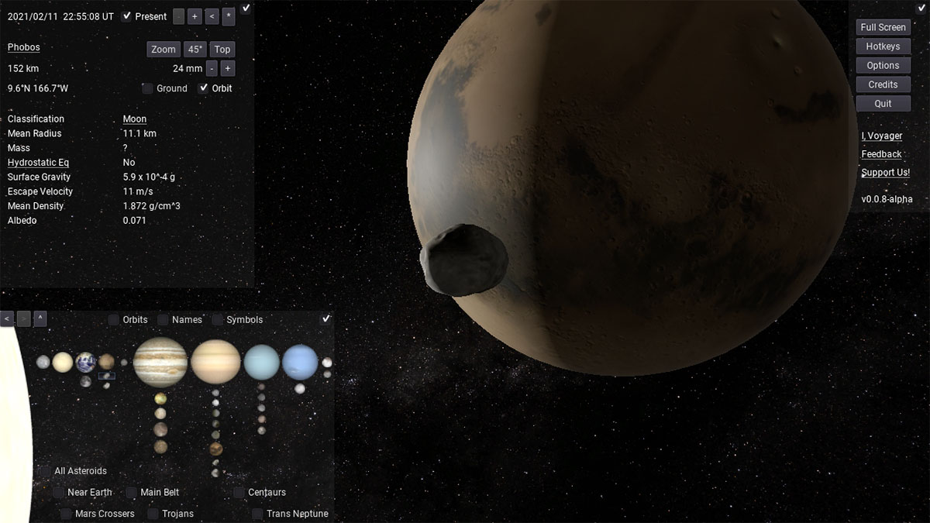Select Jupiter in the planet selection panel
The image size is (930, 523).
point(160,363)
